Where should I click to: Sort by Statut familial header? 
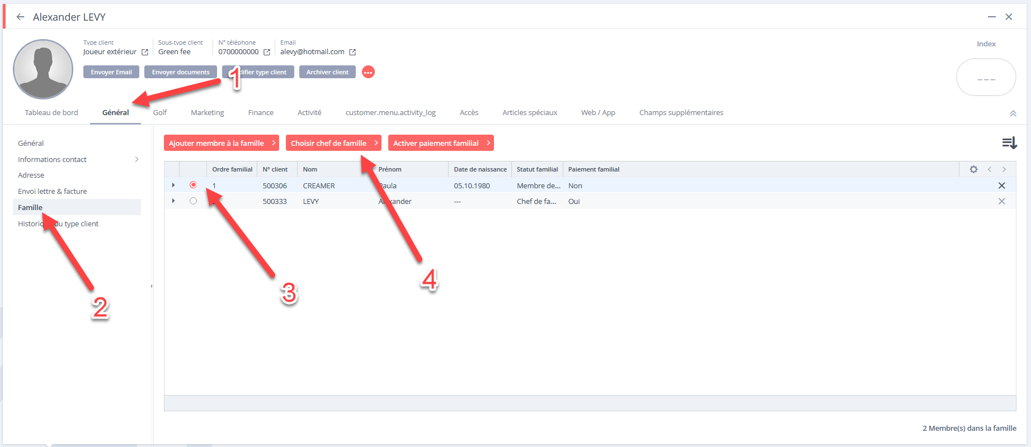(x=537, y=169)
